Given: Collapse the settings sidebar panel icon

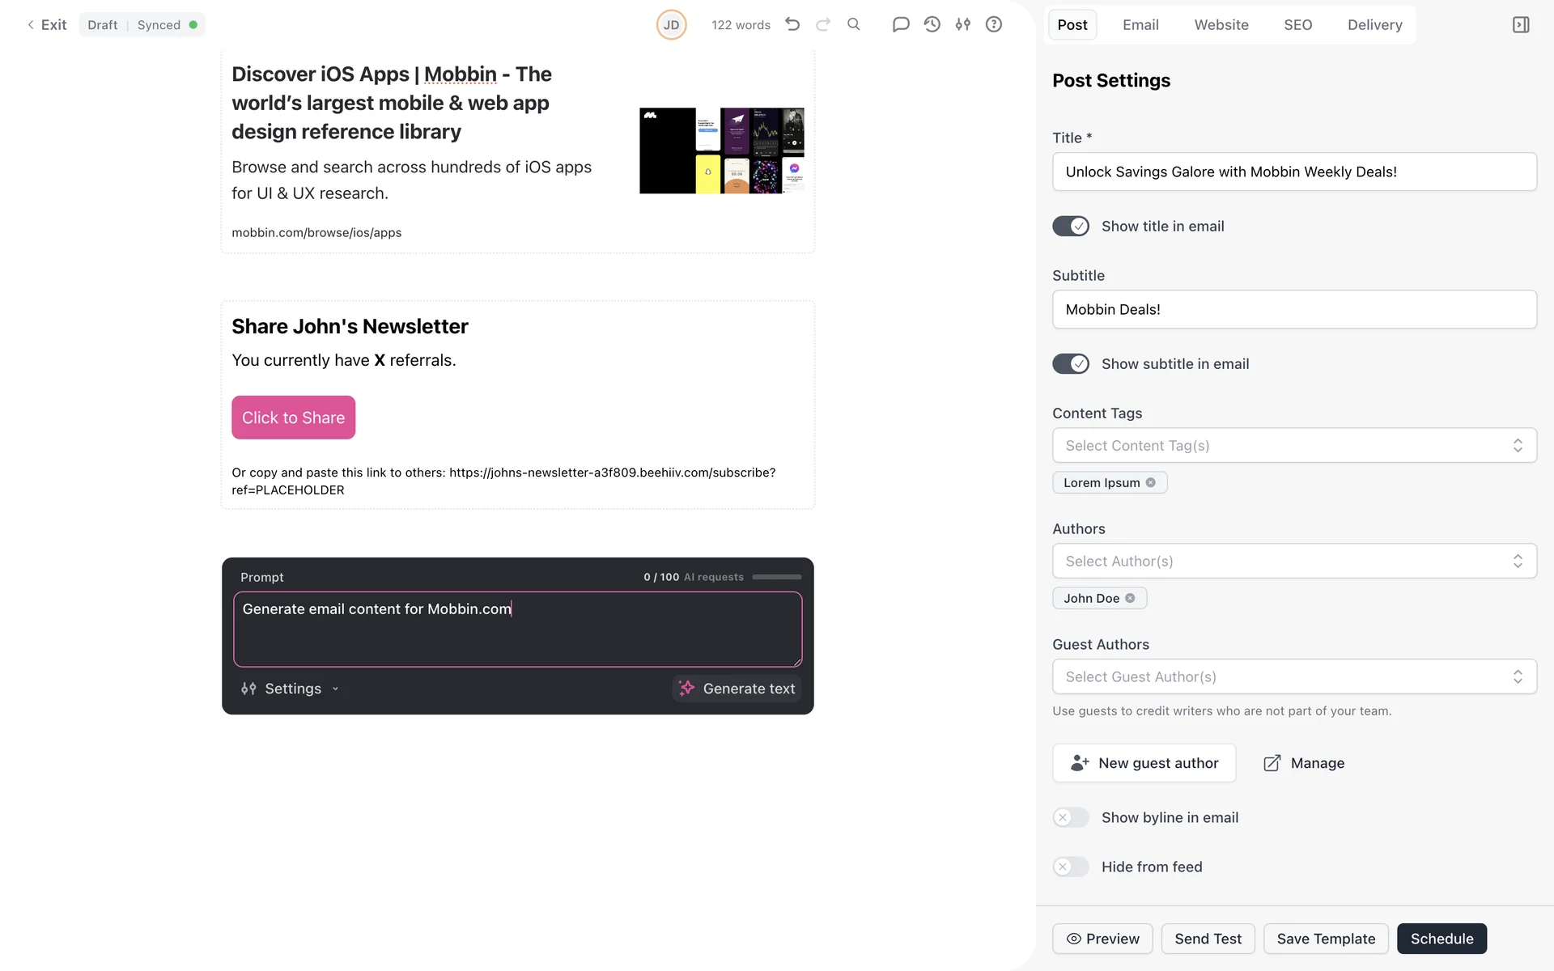Looking at the screenshot, I should pyautogui.click(x=1521, y=25).
